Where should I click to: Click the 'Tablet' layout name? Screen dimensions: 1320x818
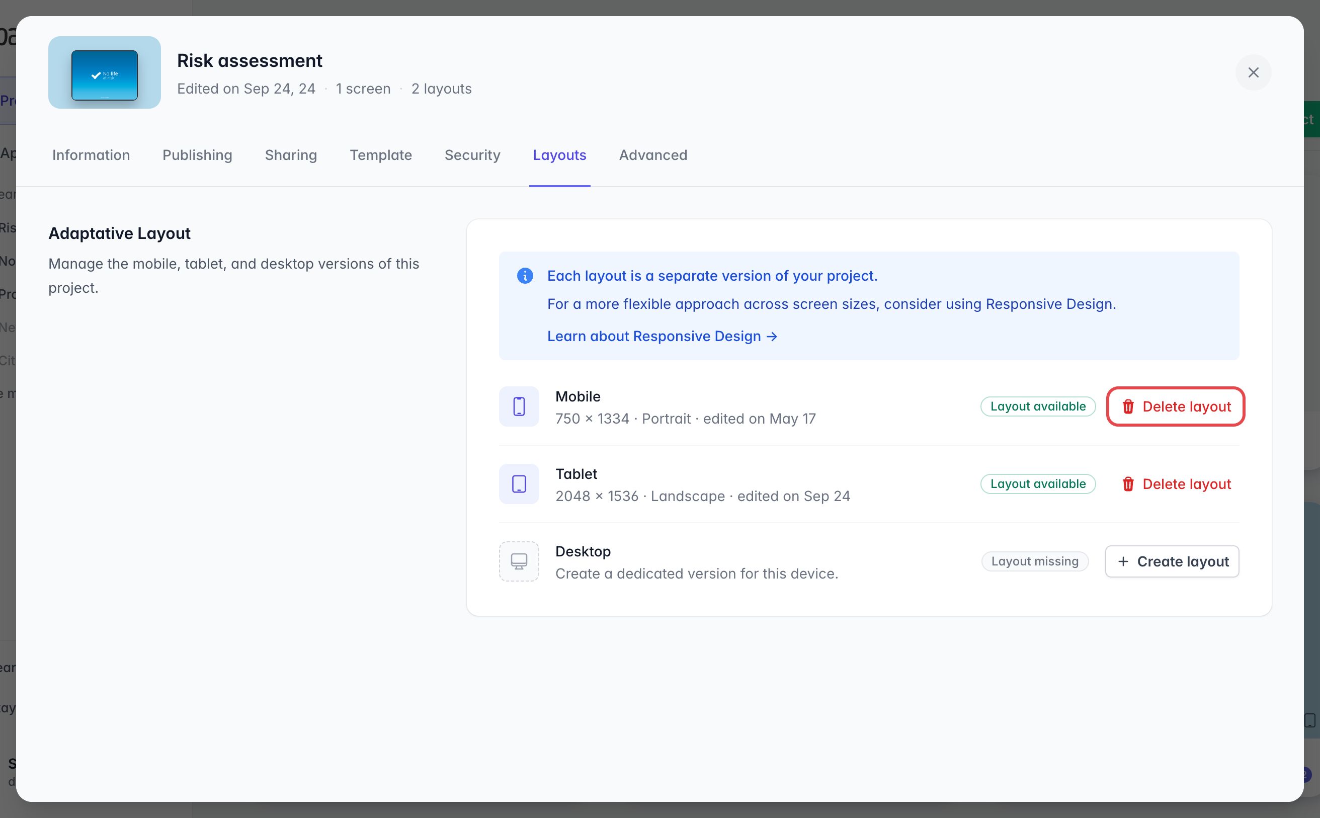[x=576, y=474]
